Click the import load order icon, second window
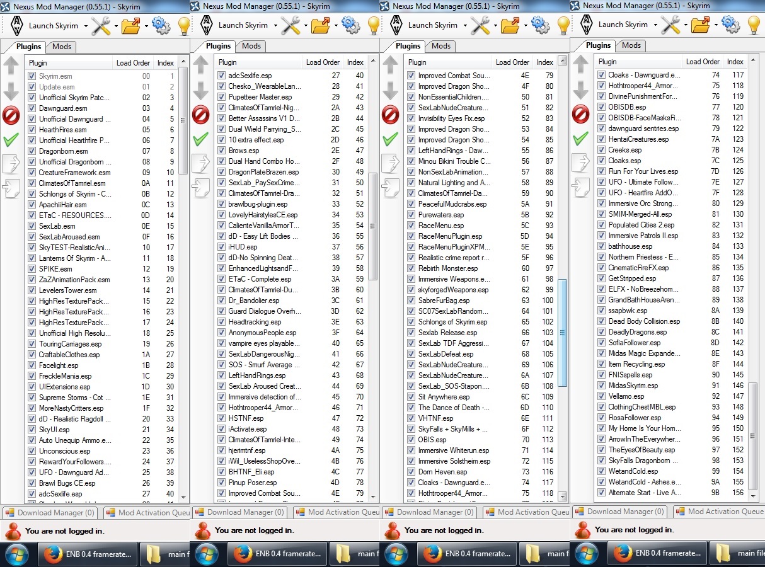 click(x=201, y=188)
